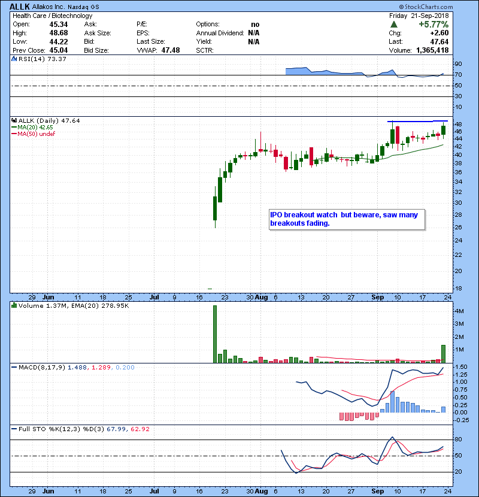Click the 1.50 mark on the MACD scale
Screen dimensions: 479x497
[x=461, y=366]
